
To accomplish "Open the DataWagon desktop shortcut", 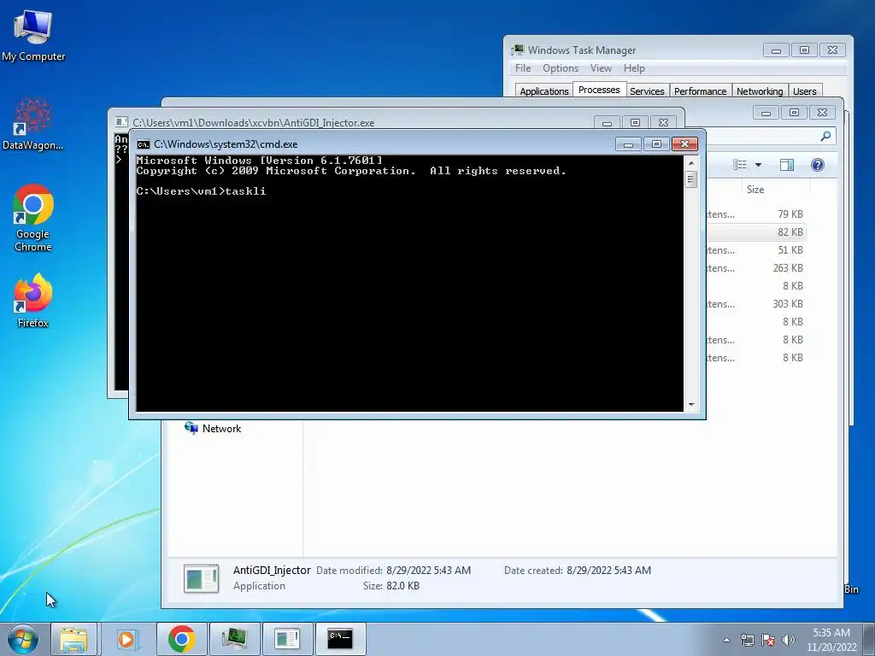I will point(33,124).
